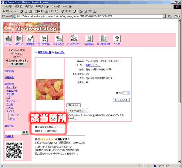Click the breadcrumb 商品分類一覧 link
Viewport: 182px width, 168px height.
pos(44,52)
